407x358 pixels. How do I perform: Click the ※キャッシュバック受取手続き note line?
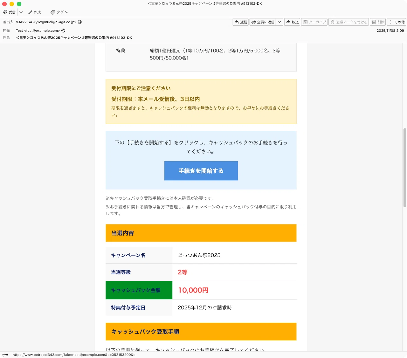point(161,198)
